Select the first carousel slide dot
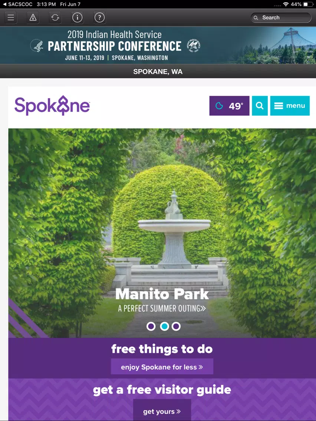This screenshot has height=421, width=316. pos(151,326)
